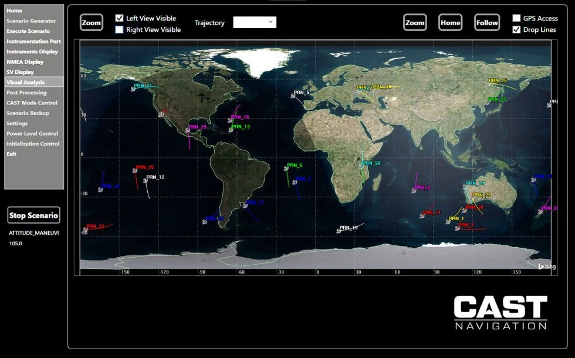Open Power Level Control in the sidebar
Image resolution: width=575 pixels, height=358 pixels.
click(32, 134)
